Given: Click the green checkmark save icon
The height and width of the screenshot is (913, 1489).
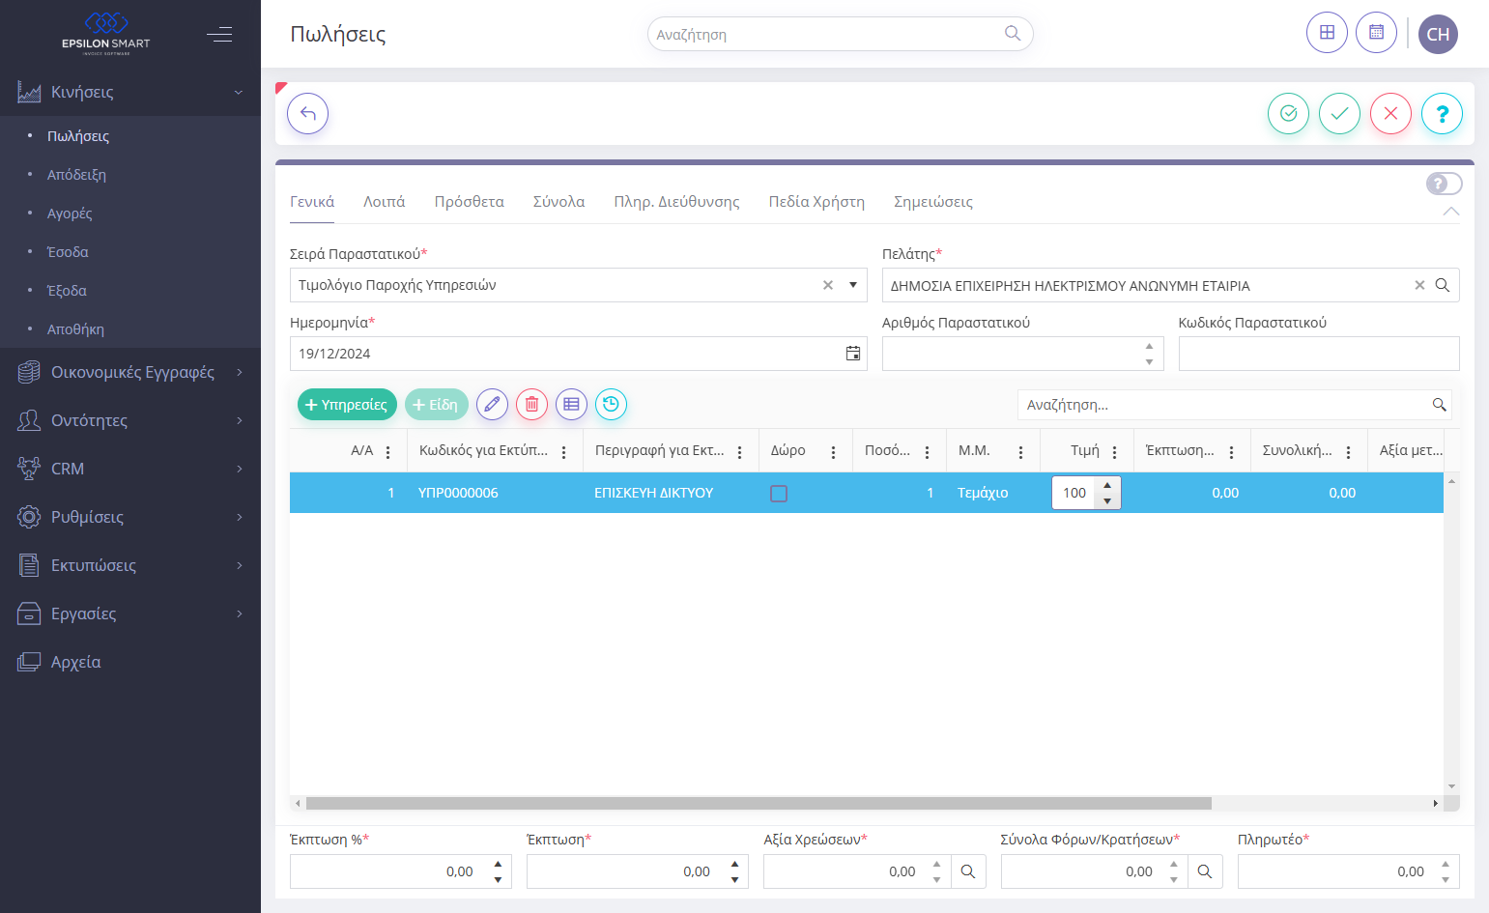Looking at the screenshot, I should (1339, 114).
